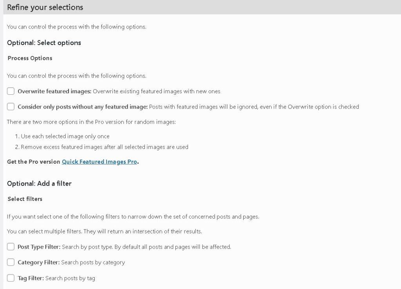Viewport: 401px width, 289px height.
Task: Click the bold 'Consider only posts without any featured image:' label
Action: (x=83, y=107)
